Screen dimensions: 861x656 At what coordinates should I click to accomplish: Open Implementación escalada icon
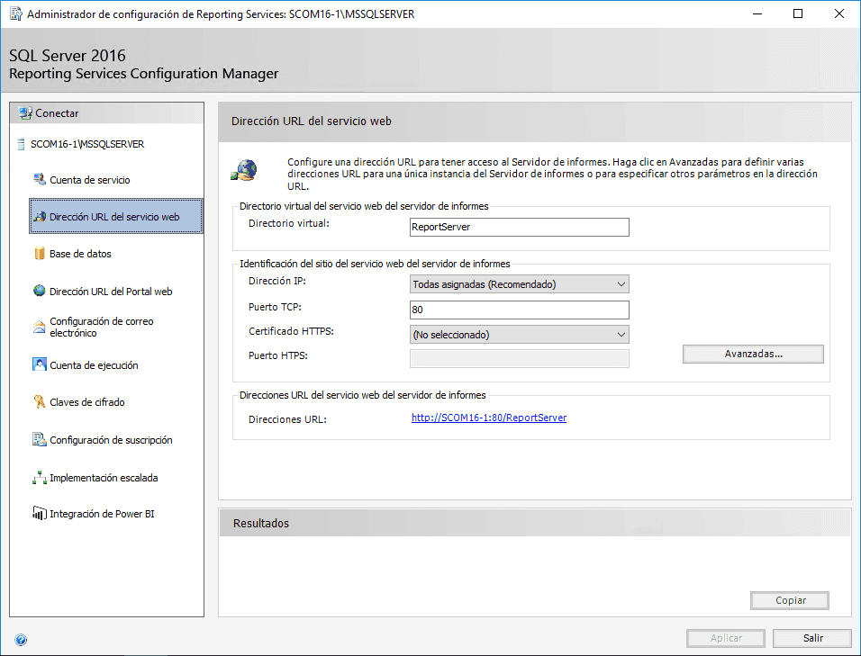coord(39,477)
